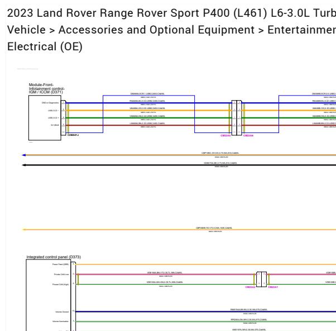Click the wire label above the tan wire
The width and height of the screenshot is (336, 331).
pyautogui.click(x=220, y=153)
